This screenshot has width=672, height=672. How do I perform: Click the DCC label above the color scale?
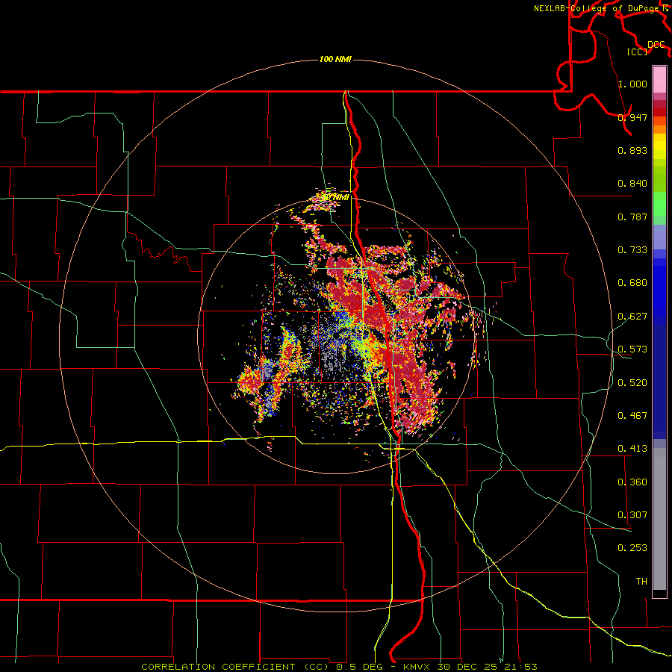click(x=656, y=45)
